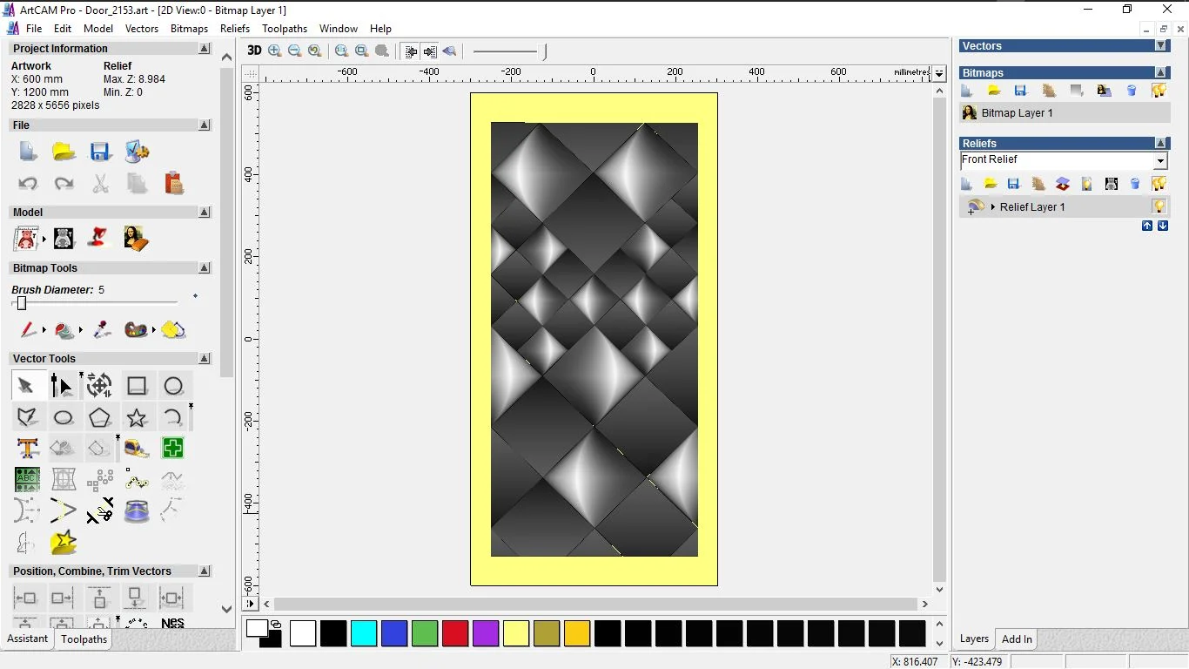Open the Add In tab
The width and height of the screenshot is (1189, 669).
tap(1017, 639)
